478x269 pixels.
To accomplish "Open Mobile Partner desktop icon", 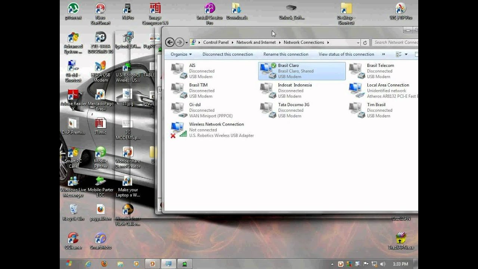I will pyautogui.click(x=100, y=158).
